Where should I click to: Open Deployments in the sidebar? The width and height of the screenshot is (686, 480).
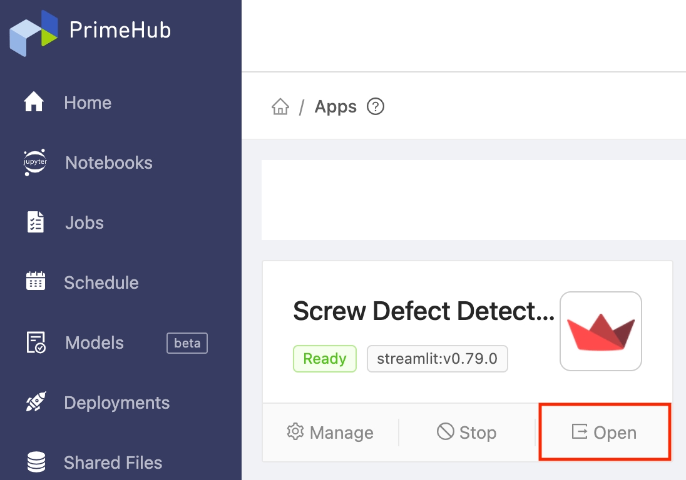(117, 402)
